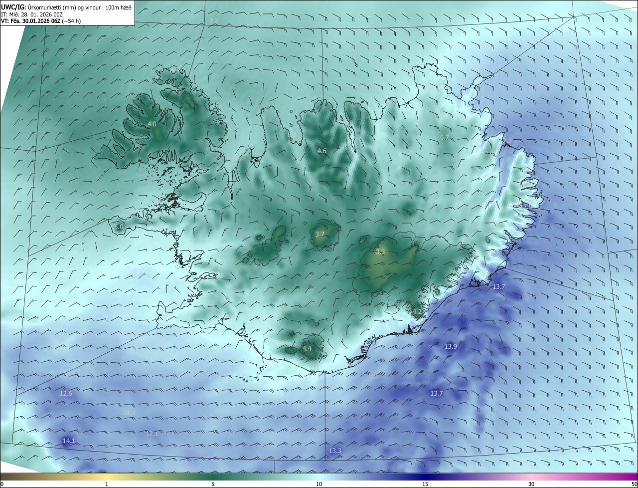The image size is (638, 488).
Task: Click the 30 tick on the color scale
Action: pyautogui.click(x=531, y=484)
